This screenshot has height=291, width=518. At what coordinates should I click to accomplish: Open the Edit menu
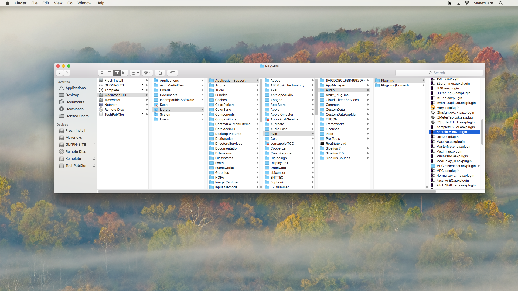[46, 3]
